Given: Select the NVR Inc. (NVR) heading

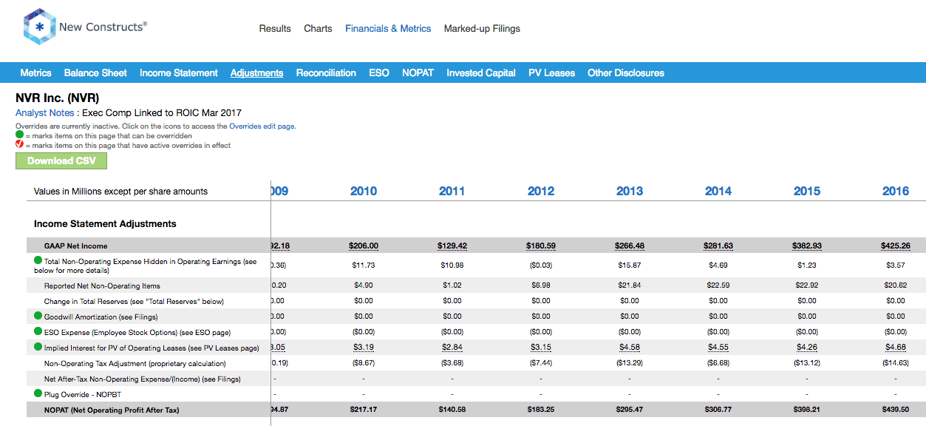Looking at the screenshot, I should pyautogui.click(x=57, y=98).
